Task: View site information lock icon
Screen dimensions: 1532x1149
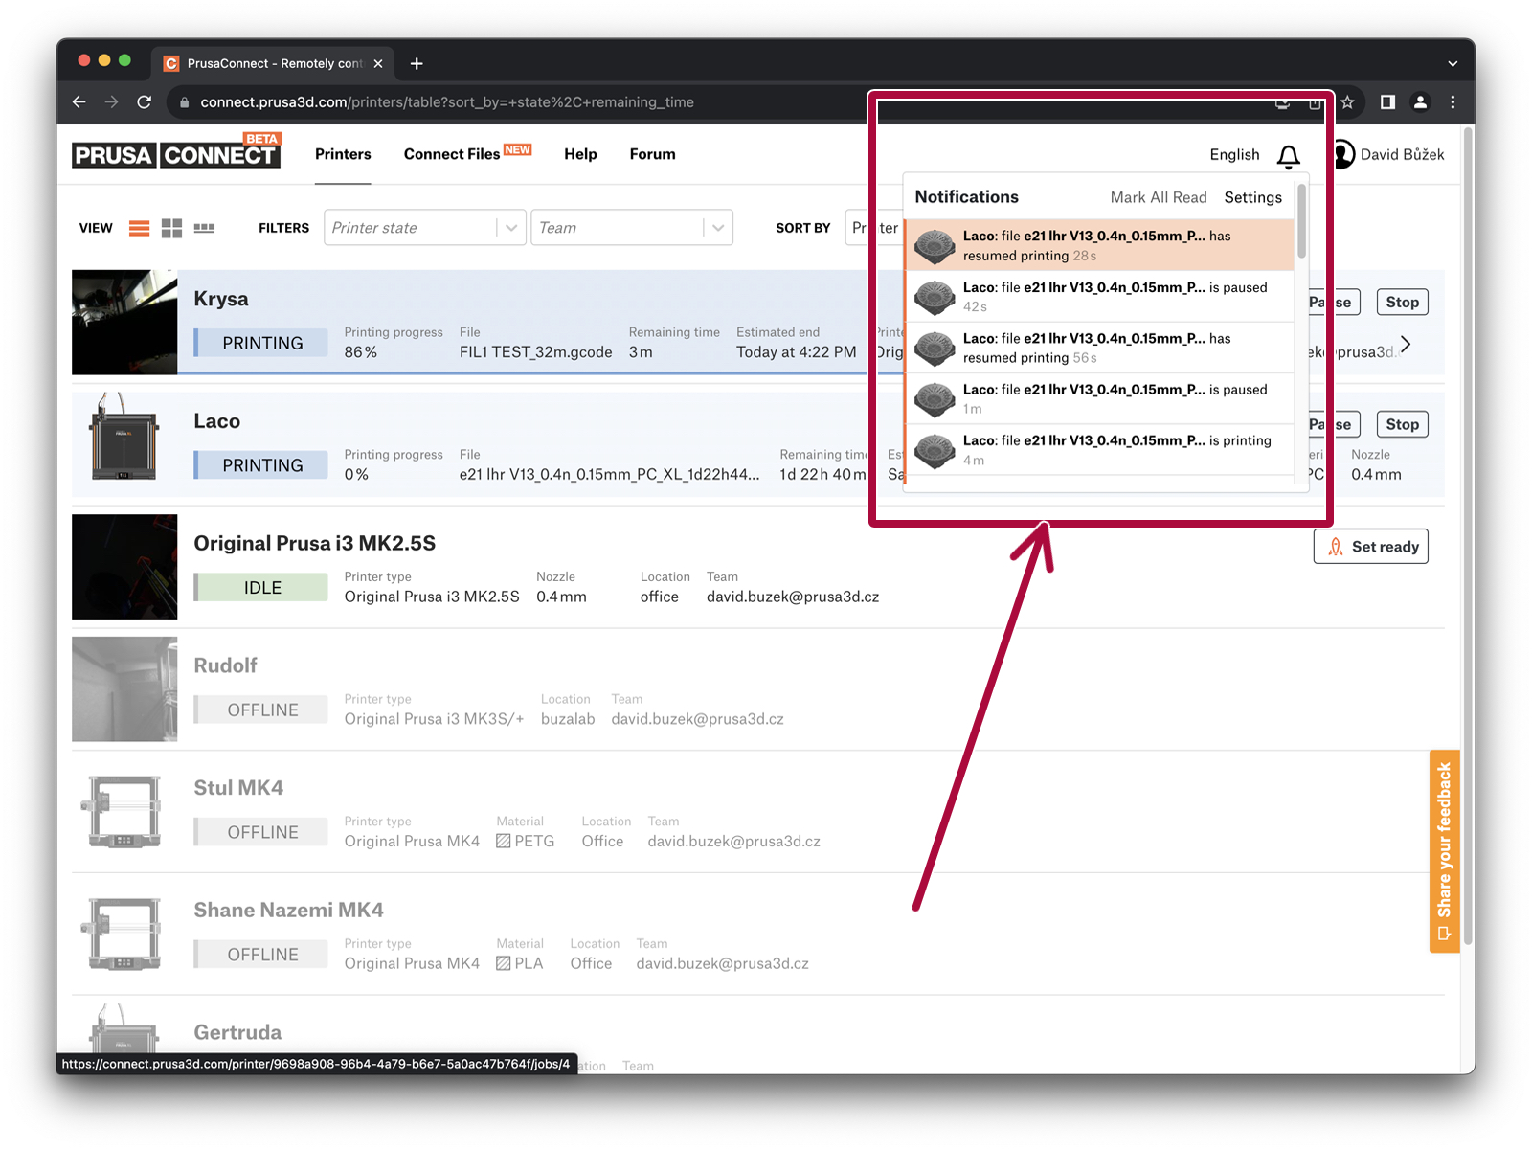Action: pos(184,102)
